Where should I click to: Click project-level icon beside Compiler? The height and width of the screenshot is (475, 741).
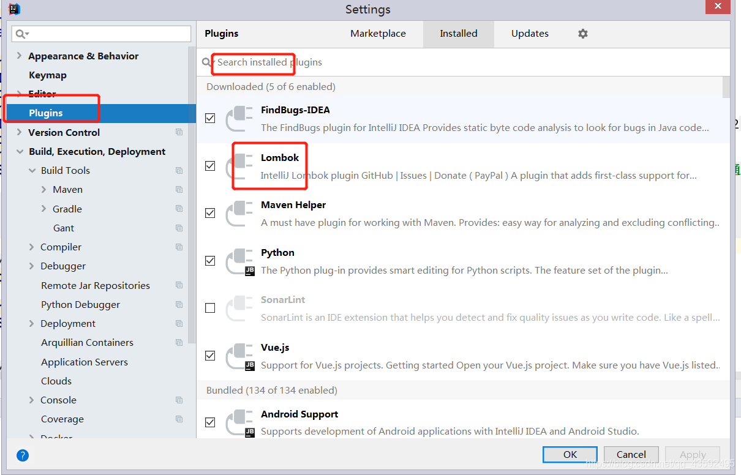click(179, 247)
